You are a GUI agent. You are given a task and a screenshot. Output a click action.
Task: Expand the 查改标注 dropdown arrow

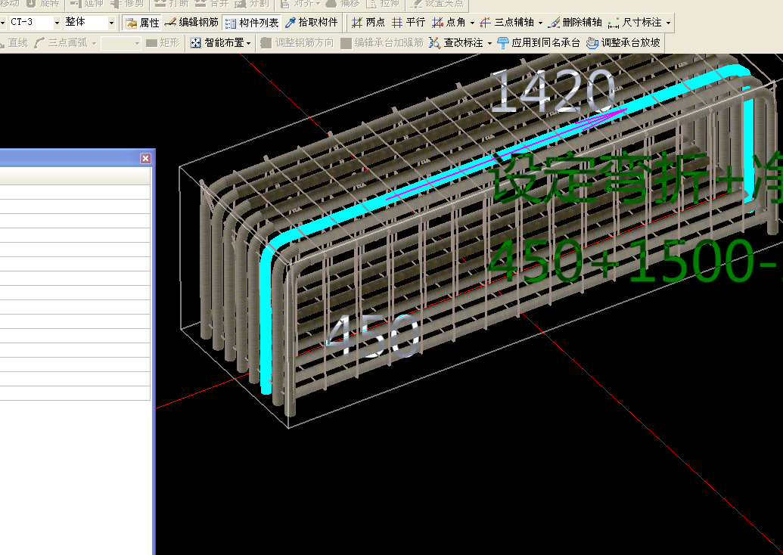click(x=489, y=43)
